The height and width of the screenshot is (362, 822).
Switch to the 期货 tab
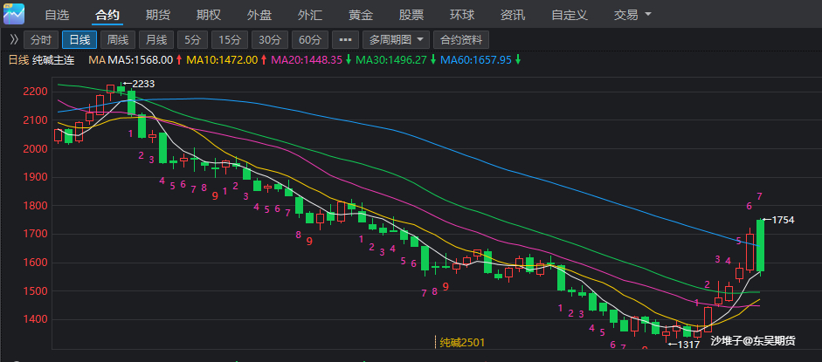[x=158, y=15]
